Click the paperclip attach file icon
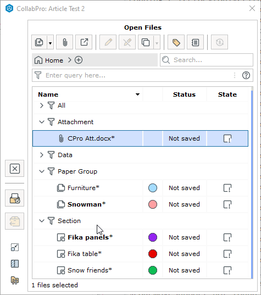The height and width of the screenshot is (295, 261). (64, 42)
